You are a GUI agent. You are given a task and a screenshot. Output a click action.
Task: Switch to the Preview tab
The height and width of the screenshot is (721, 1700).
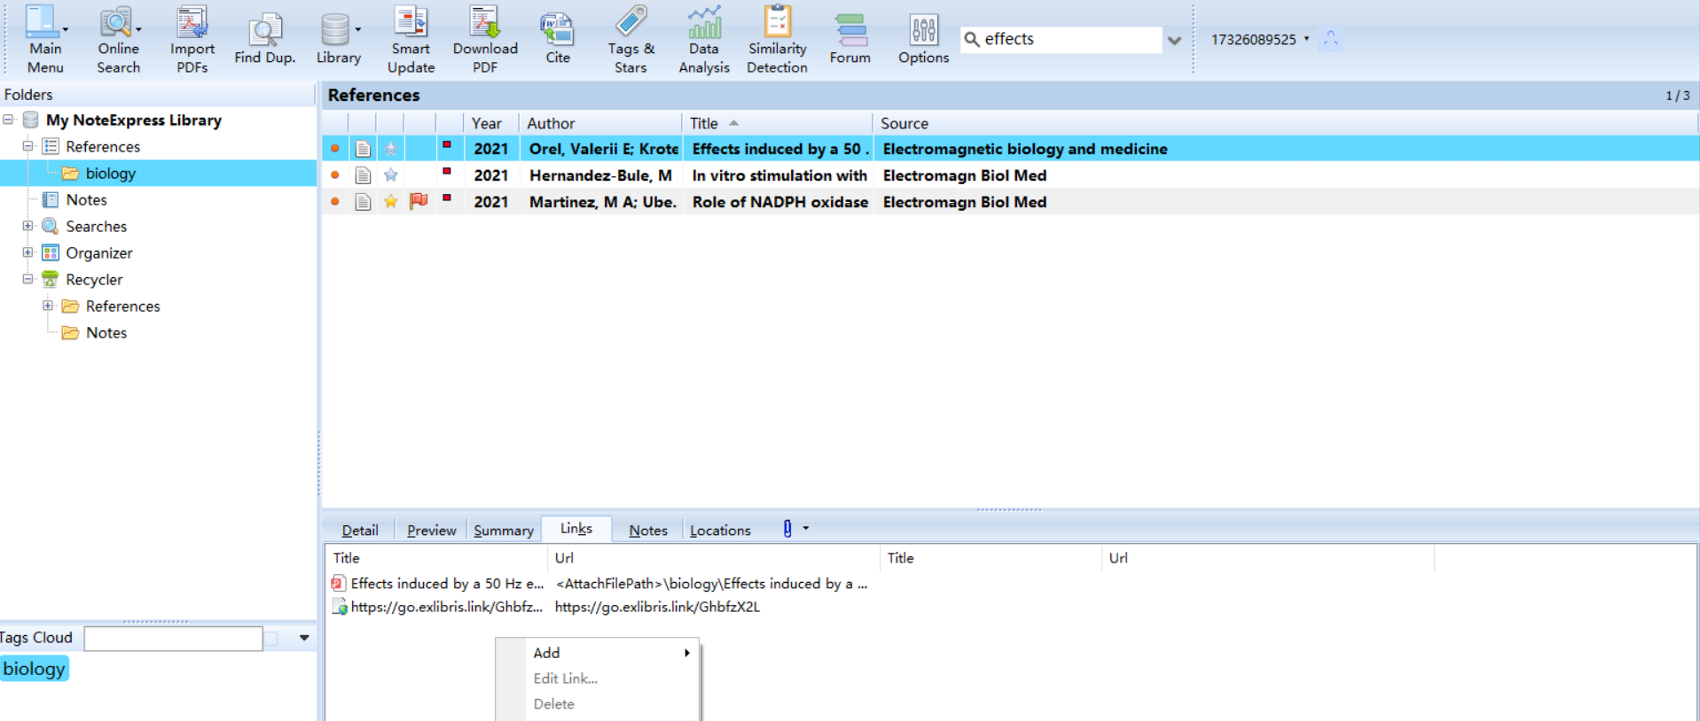431,530
